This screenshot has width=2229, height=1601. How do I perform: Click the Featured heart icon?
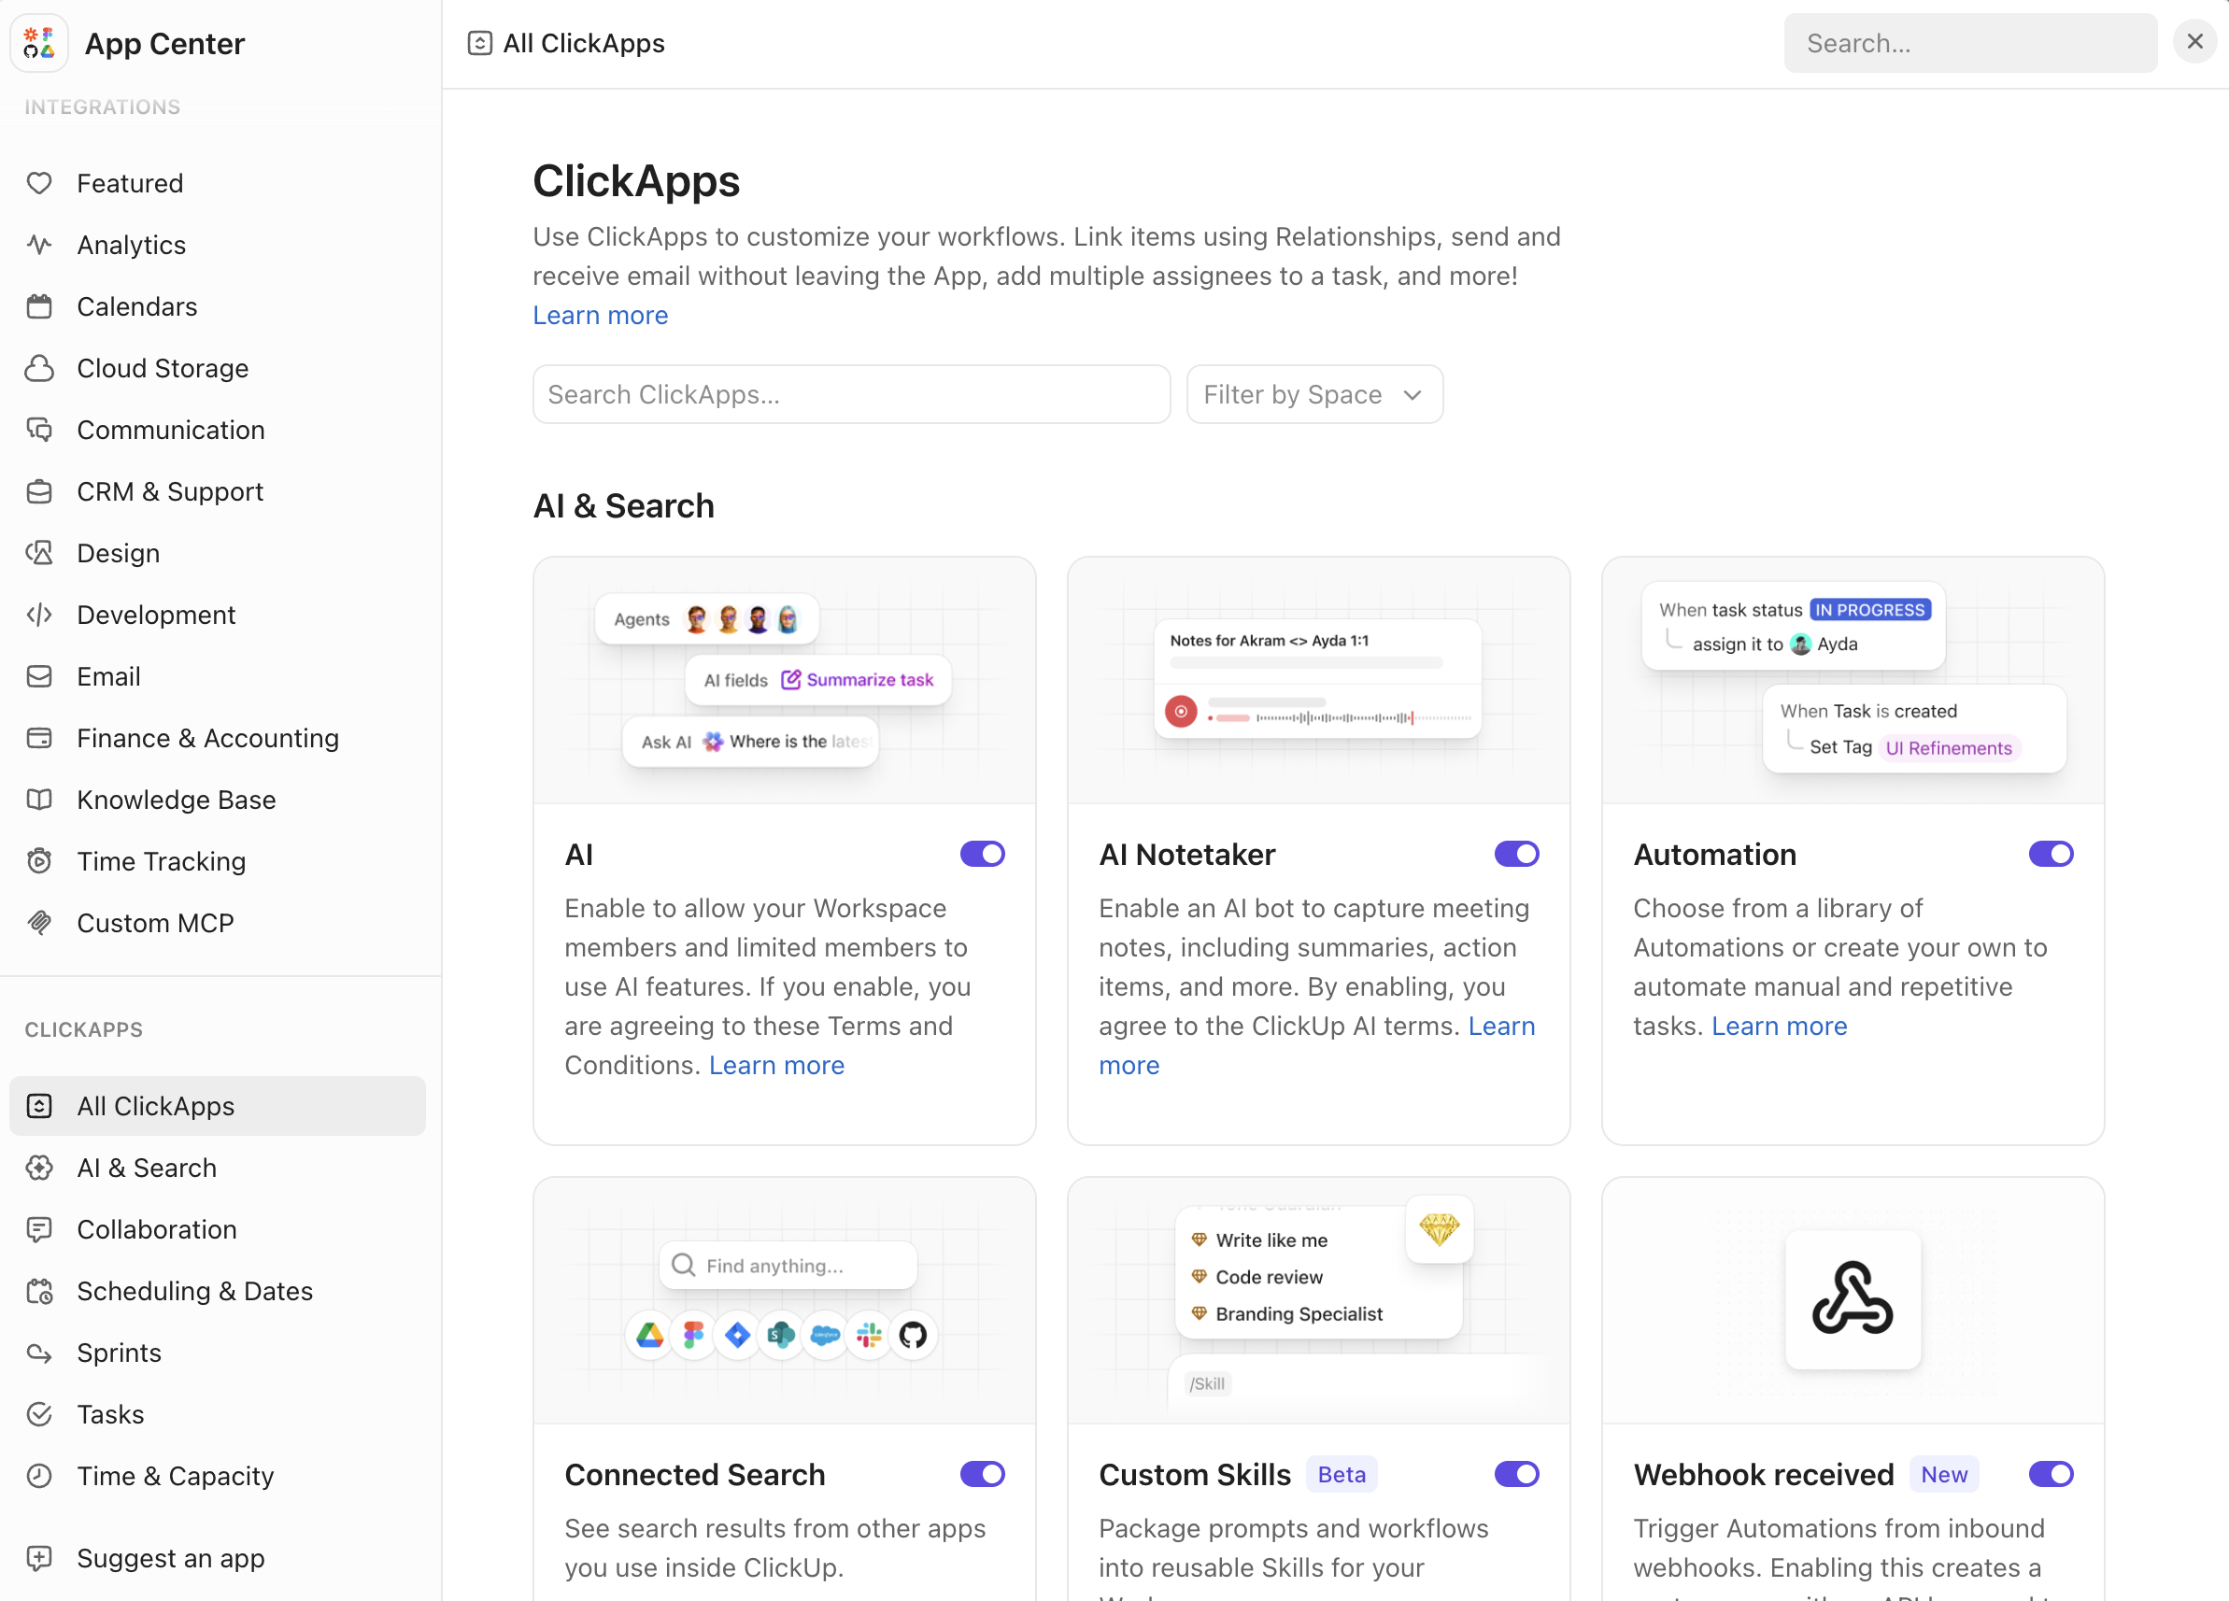click(x=39, y=184)
